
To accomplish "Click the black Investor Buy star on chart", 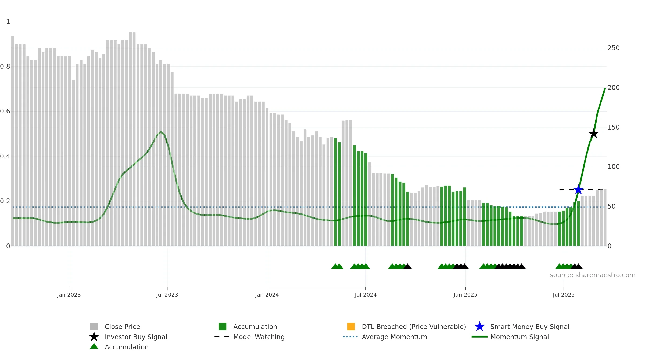I will pos(593,133).
